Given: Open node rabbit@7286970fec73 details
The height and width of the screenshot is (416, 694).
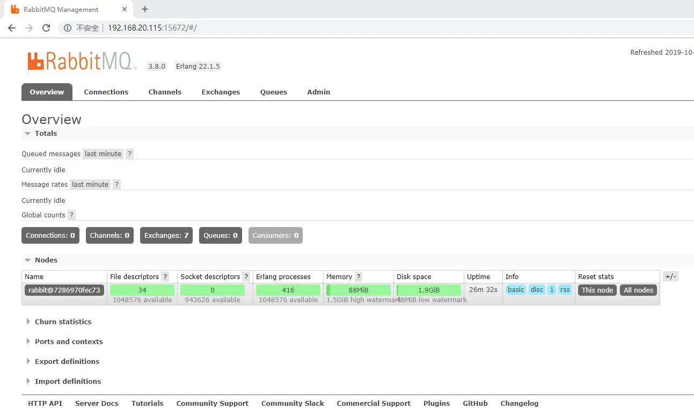Looking at the screenshot, I should [x=64, y=290].
